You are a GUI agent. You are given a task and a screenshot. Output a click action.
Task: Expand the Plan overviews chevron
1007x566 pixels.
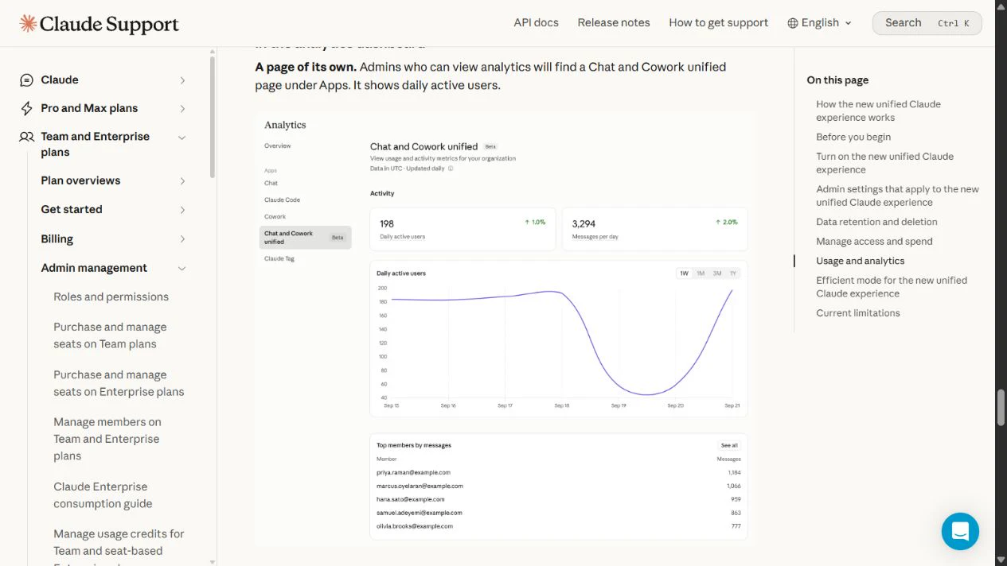[x=182, y=181]
